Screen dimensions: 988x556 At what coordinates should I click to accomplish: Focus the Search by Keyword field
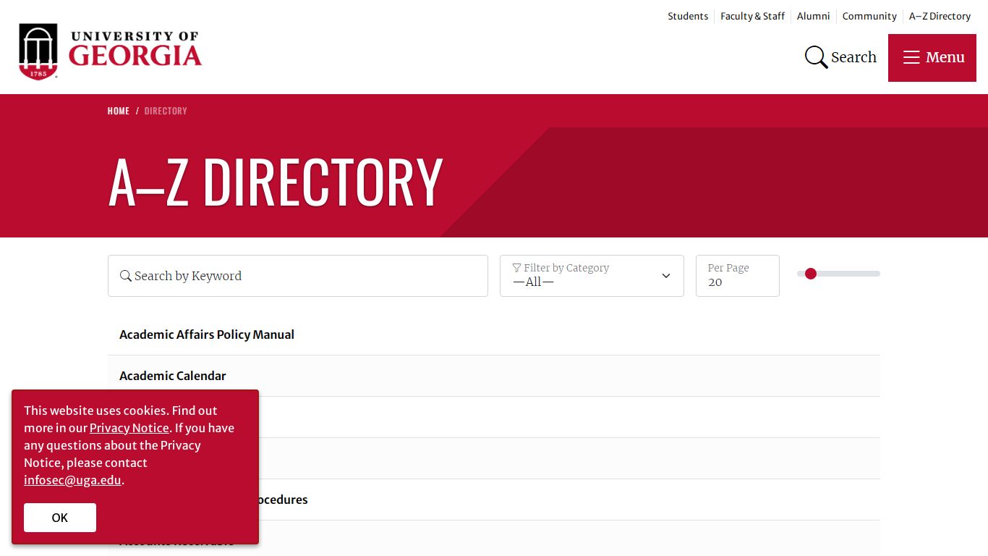[298, 276]
